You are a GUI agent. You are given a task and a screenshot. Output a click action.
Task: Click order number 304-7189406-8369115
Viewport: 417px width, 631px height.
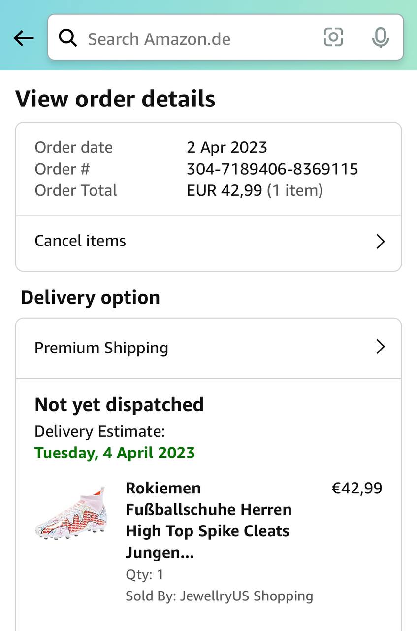tap(272, 169)
